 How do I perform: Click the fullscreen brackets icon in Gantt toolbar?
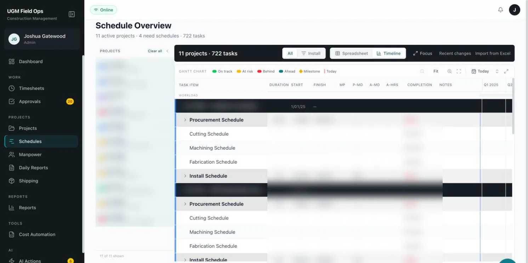pos(459,71)
